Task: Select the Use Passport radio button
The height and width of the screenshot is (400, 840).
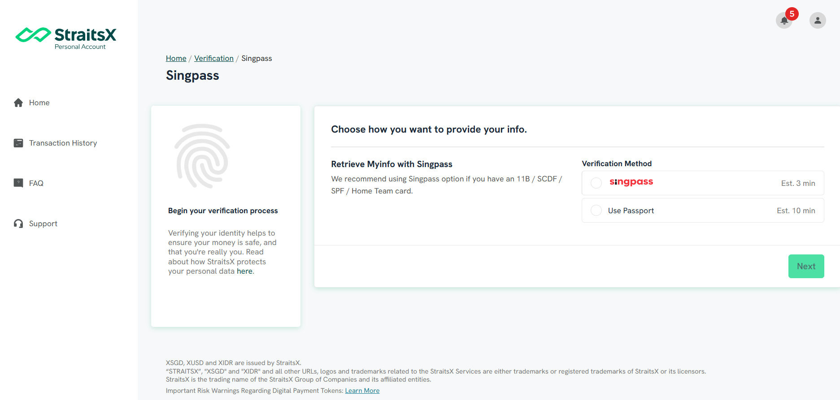Action: [x=596, y=210]
